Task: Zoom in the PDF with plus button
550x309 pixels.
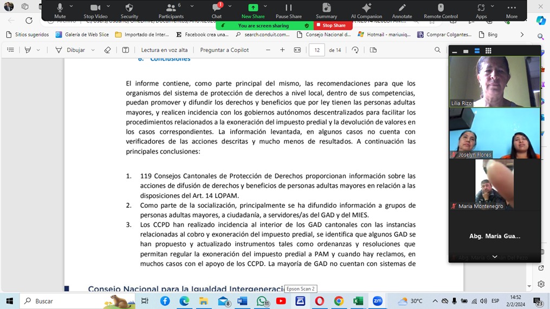Action: [x=282, y=50]
